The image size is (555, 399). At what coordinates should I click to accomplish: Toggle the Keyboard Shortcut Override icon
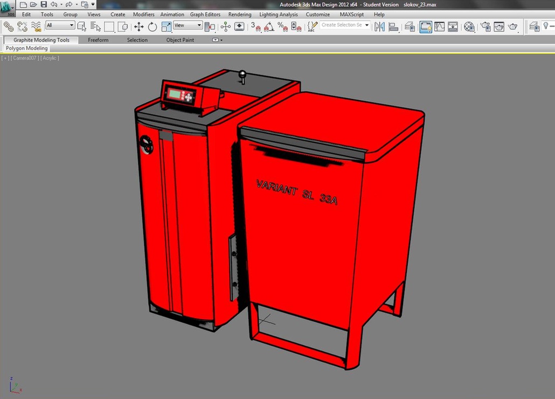tap(239, 26)
